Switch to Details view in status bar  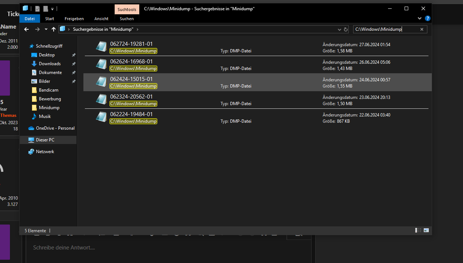(418, 230)
